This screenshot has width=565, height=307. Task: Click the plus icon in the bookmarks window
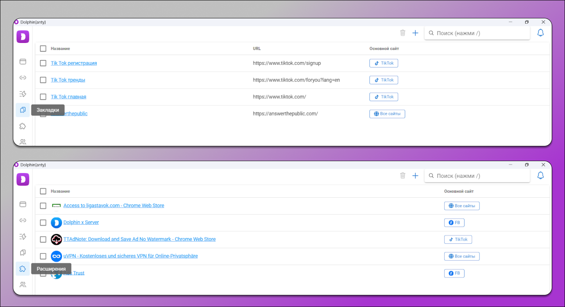415,33
